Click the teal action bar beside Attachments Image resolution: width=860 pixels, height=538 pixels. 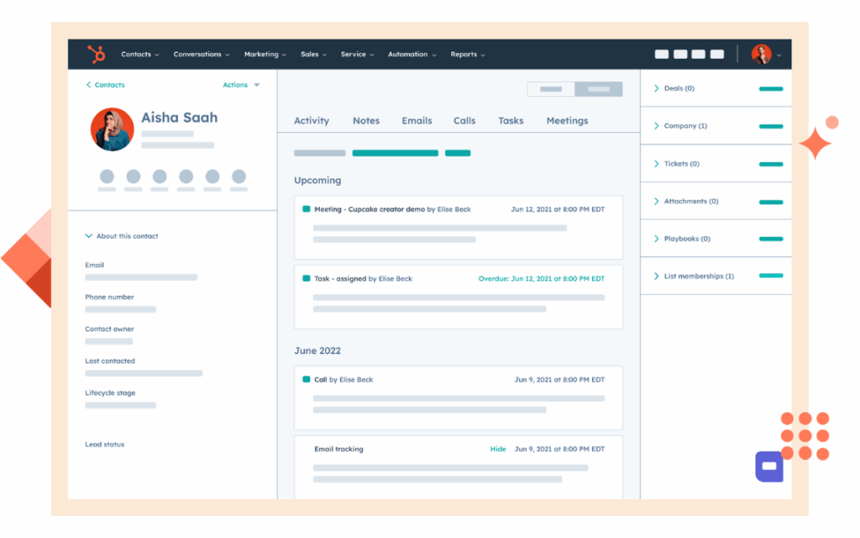pyautogui.click(x=771, y=202)
